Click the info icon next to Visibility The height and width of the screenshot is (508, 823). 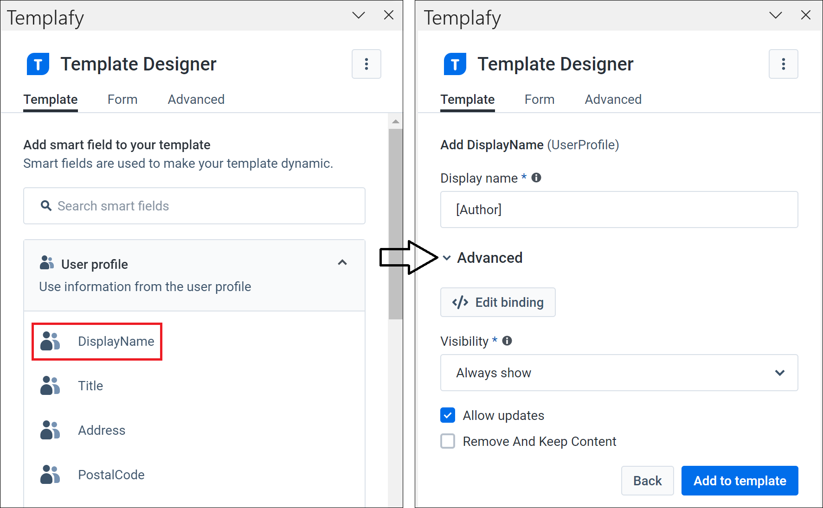(507, 341)
